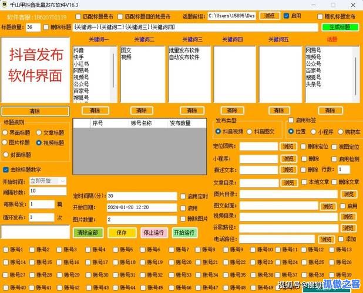
Task: Check 账号13 checkbox
Action: 332,250
